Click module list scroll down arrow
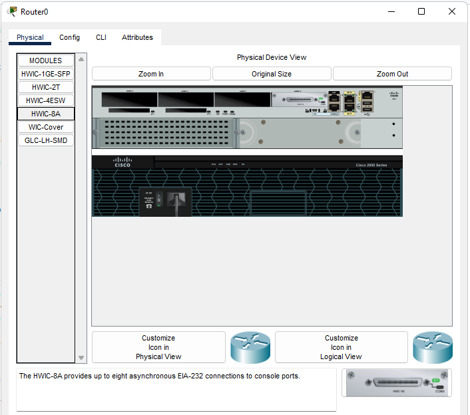The image size is (470, 415). 81,358
